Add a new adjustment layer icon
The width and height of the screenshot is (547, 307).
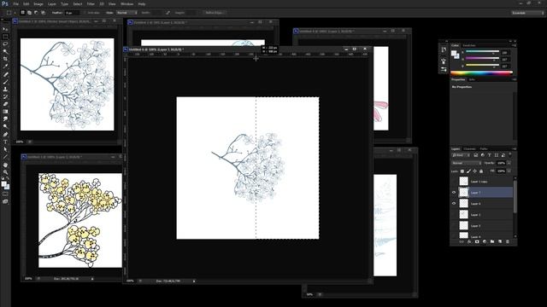click(x=485, y=241)
